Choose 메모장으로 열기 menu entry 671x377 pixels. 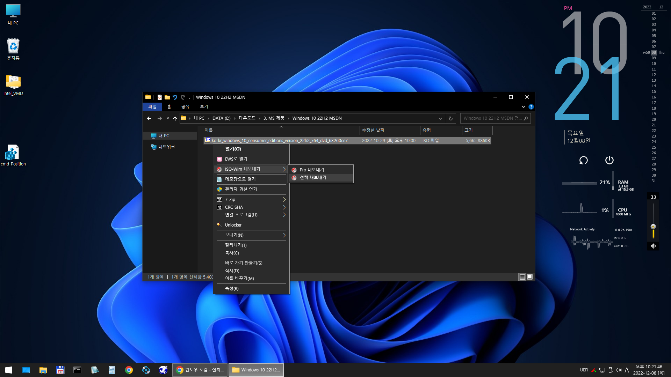[x=251, y=179]
